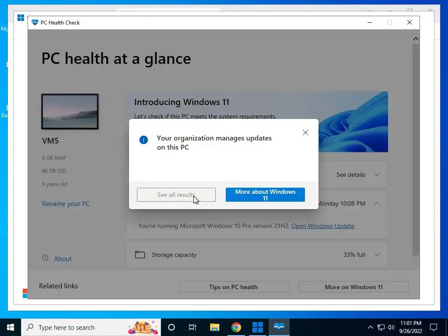Minimize the PC Health Check window
Screen dimensions: 448x336
click(x=370, y=23)
